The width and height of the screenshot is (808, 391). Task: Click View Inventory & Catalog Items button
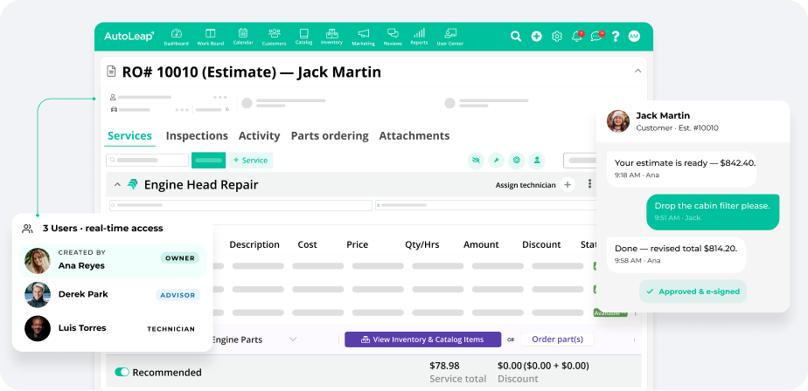tap(423, 340)
